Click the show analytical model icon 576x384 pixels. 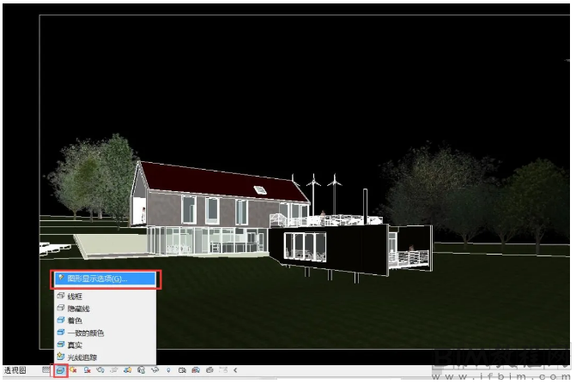[196, 370]
